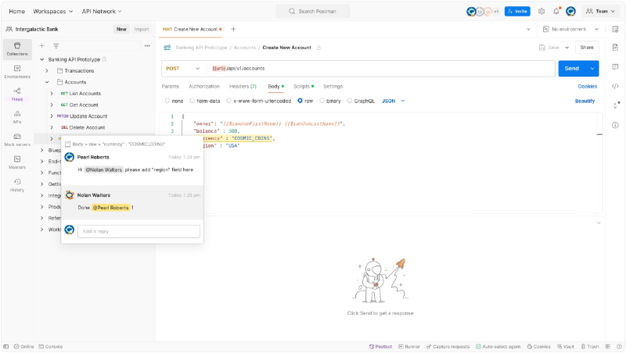Open the documentation icon in right sidebar
626x353 pixels.
(615, 48)
